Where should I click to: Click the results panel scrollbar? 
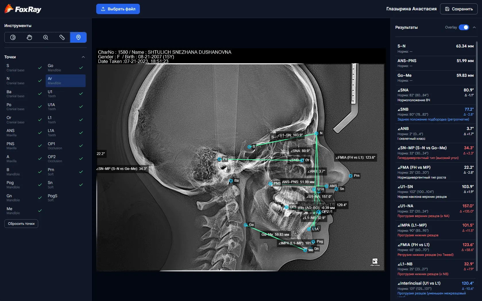pyautogui.click(x=477, y=155)
